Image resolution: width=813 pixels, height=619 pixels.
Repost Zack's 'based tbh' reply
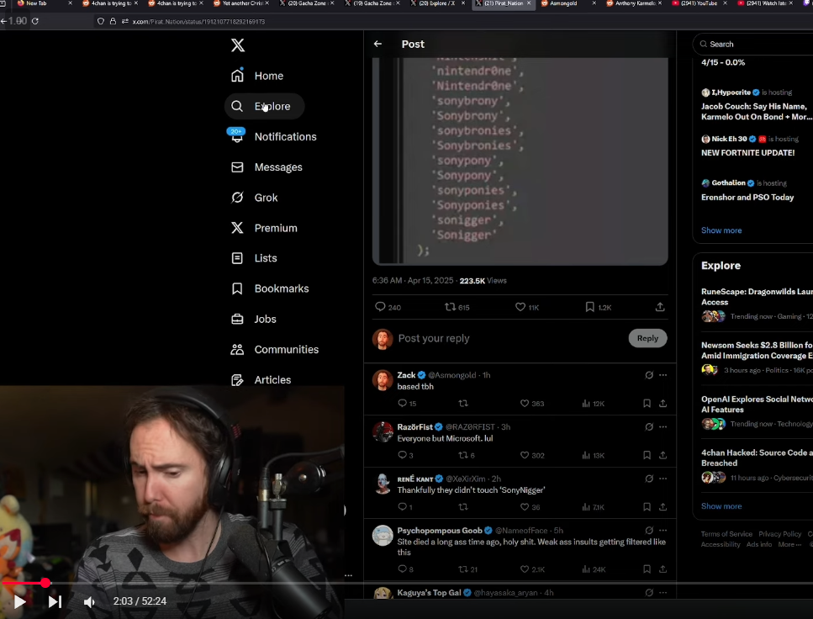463,404
